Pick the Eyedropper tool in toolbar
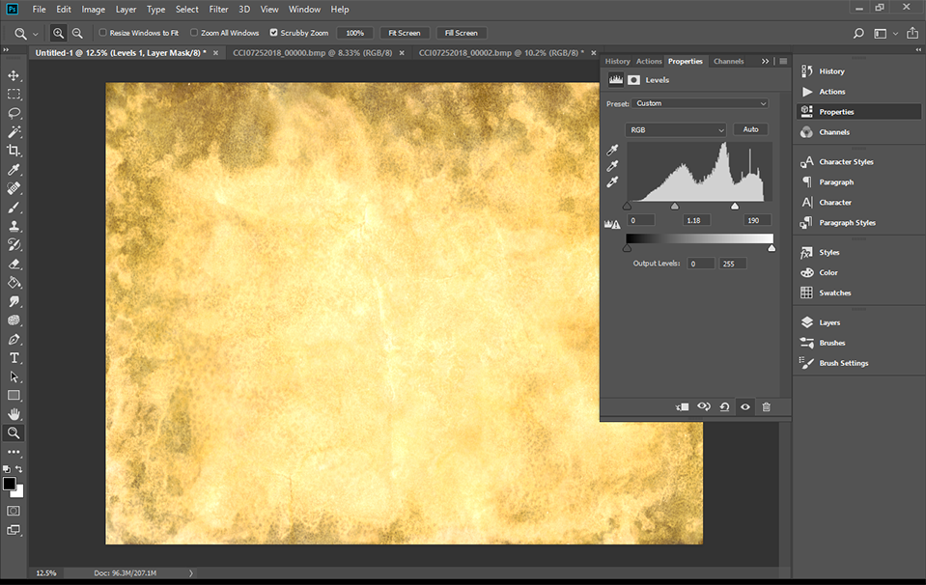 [x=14, y=170]
